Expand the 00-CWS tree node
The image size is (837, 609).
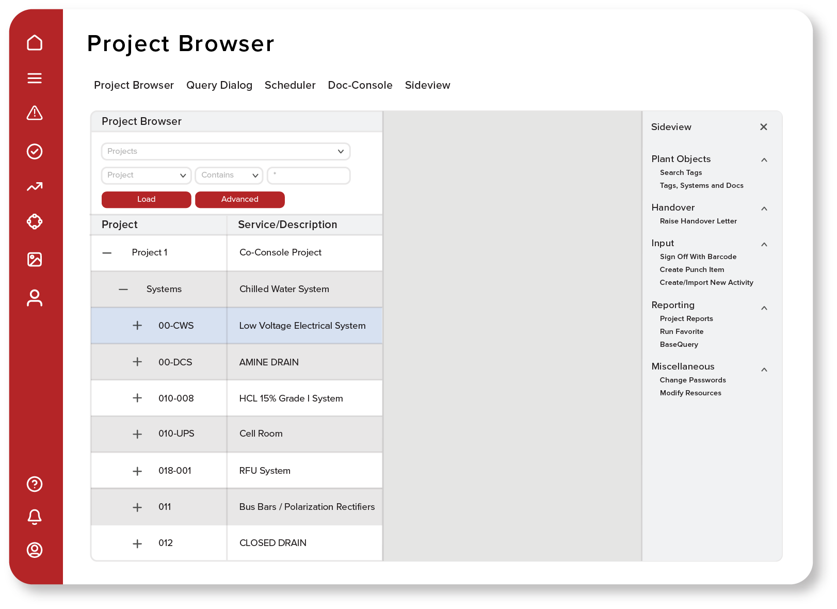pos(137,325)
